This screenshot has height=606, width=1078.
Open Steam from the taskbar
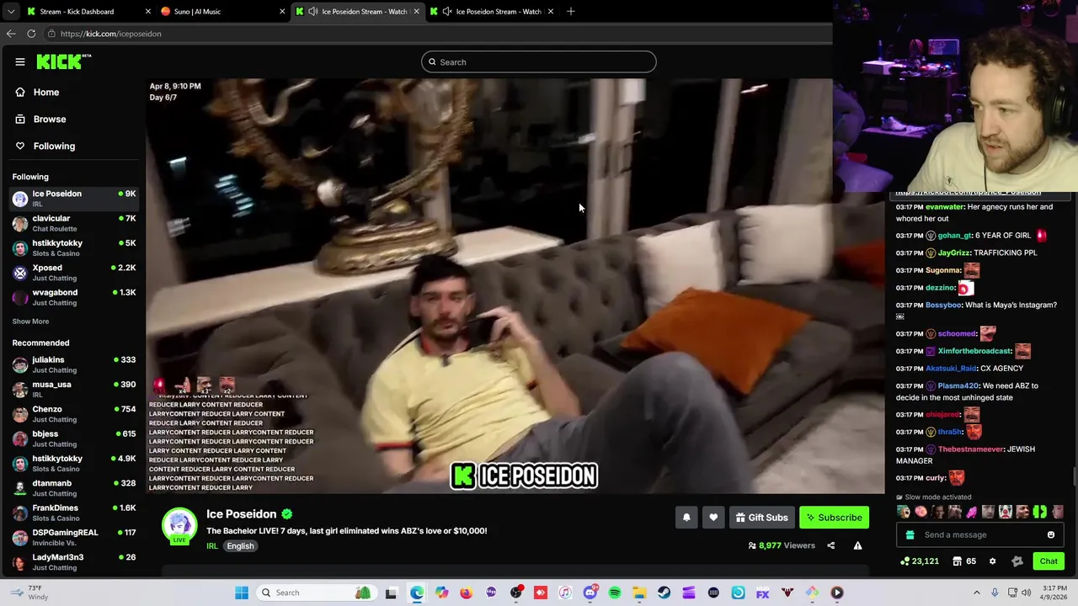click(664, 593)
